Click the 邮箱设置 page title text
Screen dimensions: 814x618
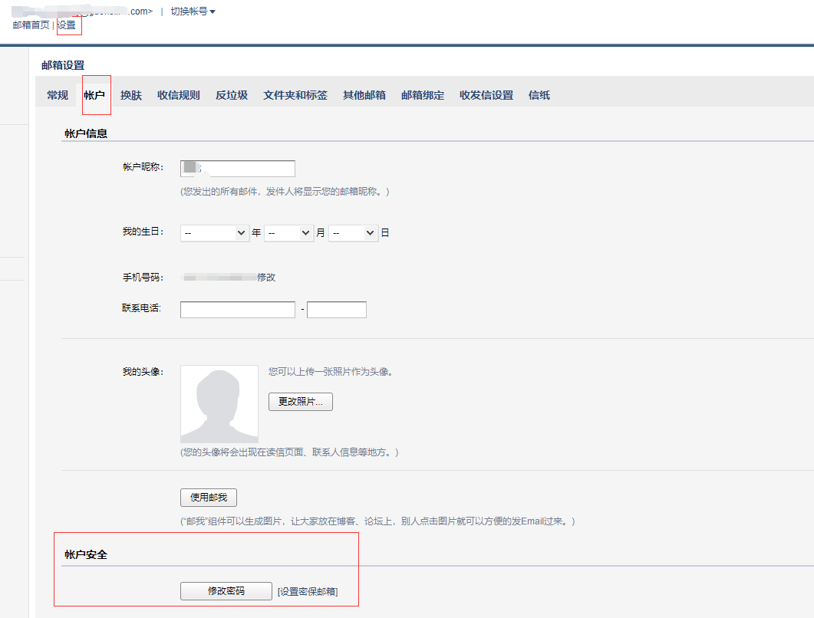tap(63, 65)
